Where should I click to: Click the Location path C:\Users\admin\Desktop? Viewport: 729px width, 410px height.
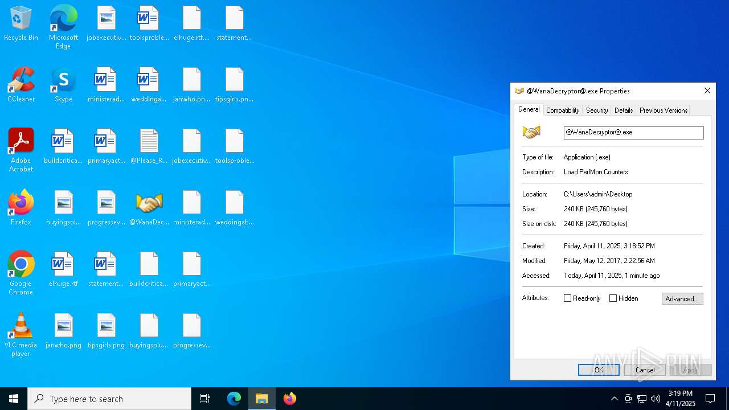pyautogui.click(x=598, y=194)
